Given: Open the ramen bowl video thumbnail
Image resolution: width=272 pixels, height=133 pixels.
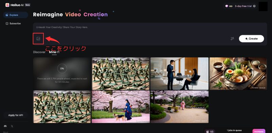Looking at the screenshot, I should point(238,73).
